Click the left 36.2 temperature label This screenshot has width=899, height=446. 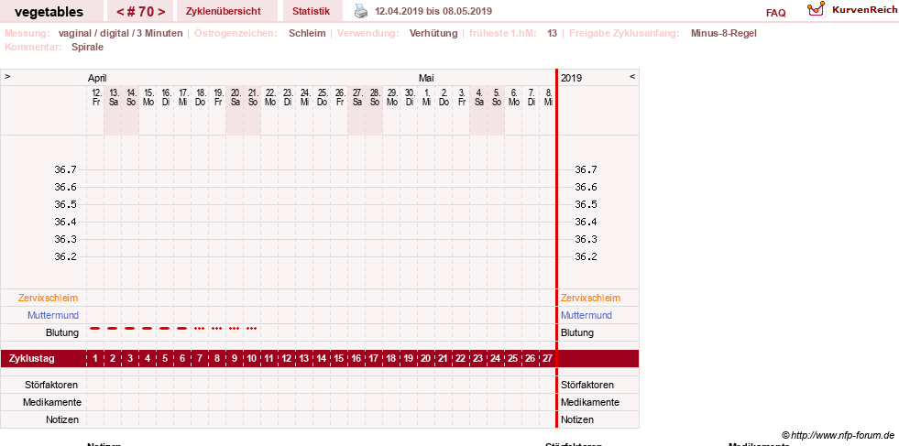click(x=65, y=256)
